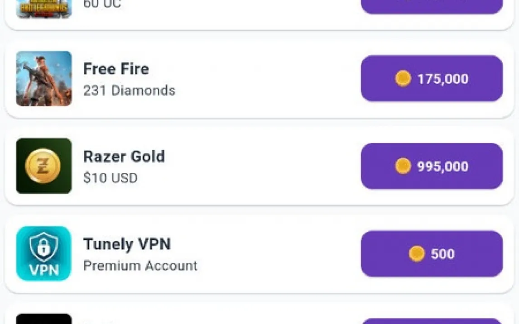The width and height of the screenshot is (519, 324).
Task: Tap the Free Fire game thumbnail
Action: [x=44, y=78]
